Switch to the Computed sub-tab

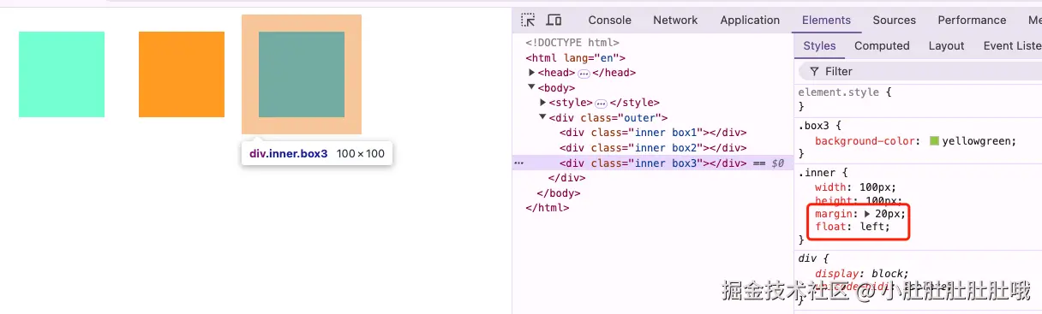click(882, 46)
